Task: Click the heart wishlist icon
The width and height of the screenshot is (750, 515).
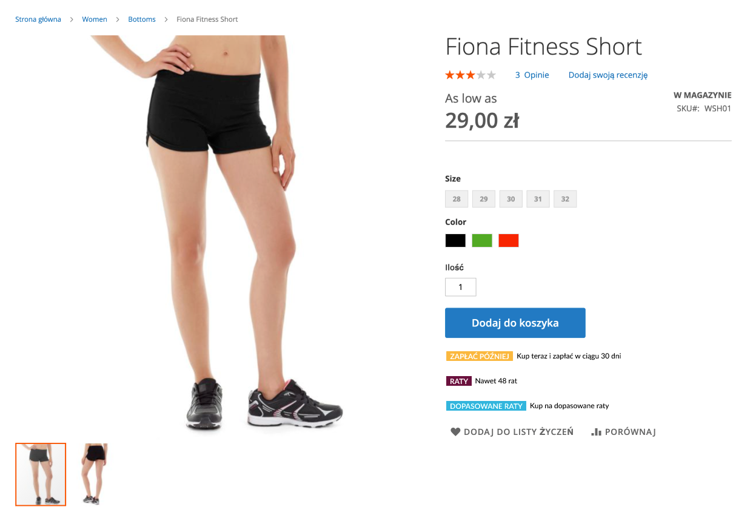Action: [x=455, y=432]
